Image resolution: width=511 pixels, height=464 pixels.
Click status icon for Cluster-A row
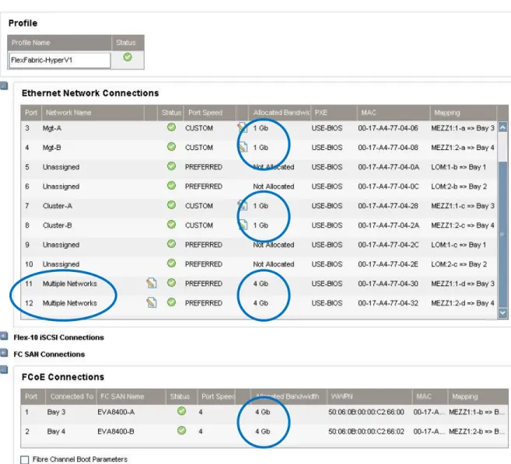pyautogui.click(x=171, y=205)
